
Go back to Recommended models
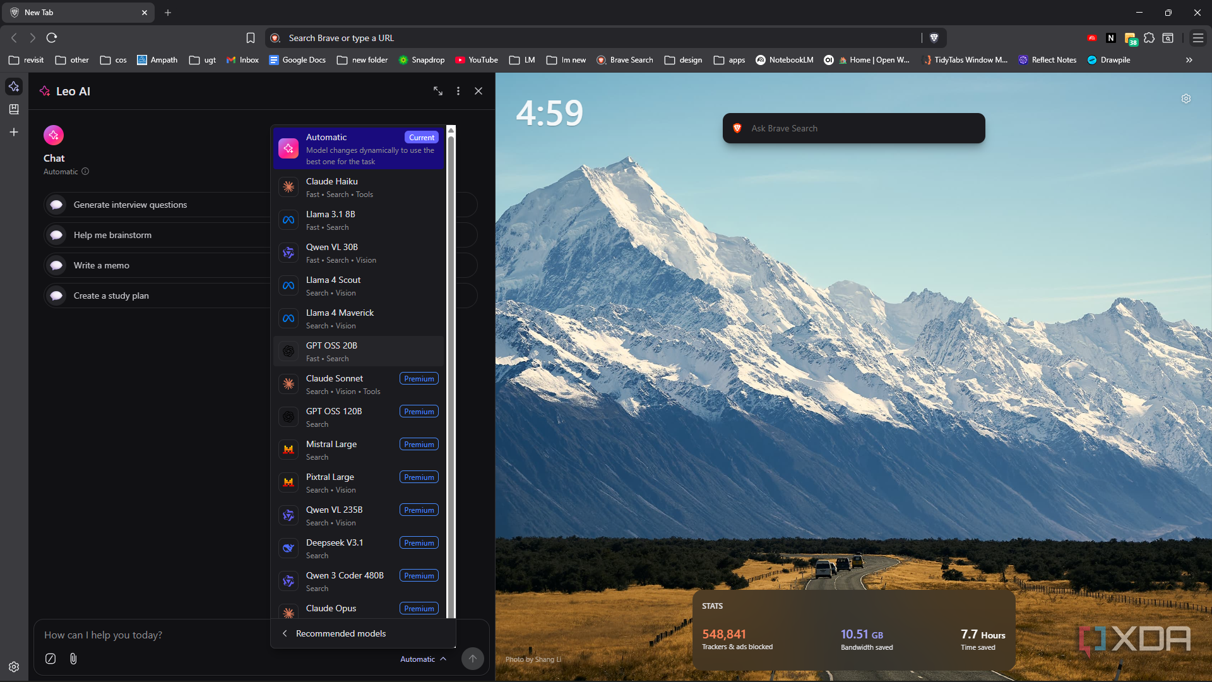(363, 633)
